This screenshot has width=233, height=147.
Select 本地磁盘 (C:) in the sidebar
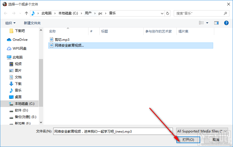coord(20,104)
